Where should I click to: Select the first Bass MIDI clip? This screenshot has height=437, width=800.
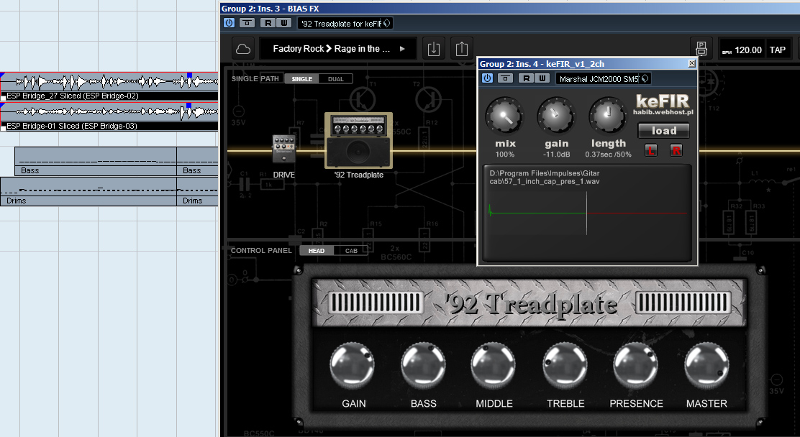pos(96,161)
